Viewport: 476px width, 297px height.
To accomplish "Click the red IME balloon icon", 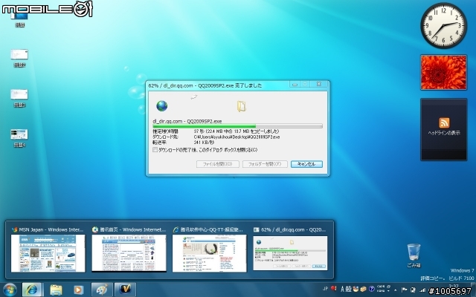I will (334, 289).
